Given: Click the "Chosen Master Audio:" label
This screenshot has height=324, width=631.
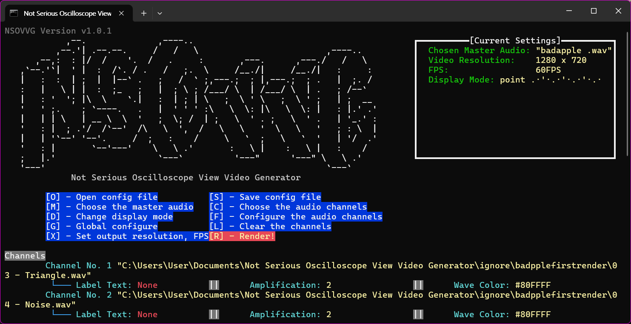Looking at the screenshot, I should 480,51.
